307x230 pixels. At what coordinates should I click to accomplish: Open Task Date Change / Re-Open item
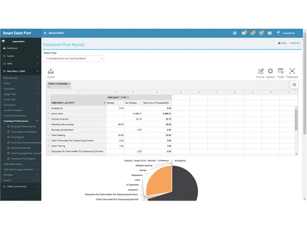(x=20, y=169)
